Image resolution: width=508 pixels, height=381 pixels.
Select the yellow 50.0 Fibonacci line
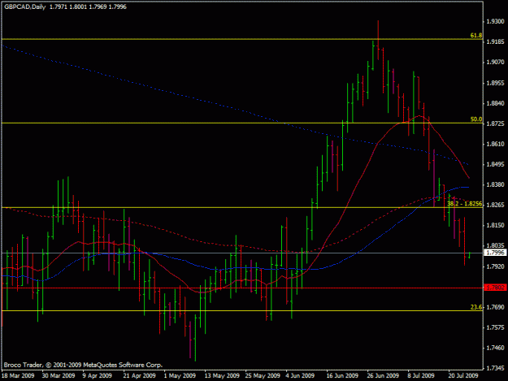pyautogui.click(x=241, y=123)
